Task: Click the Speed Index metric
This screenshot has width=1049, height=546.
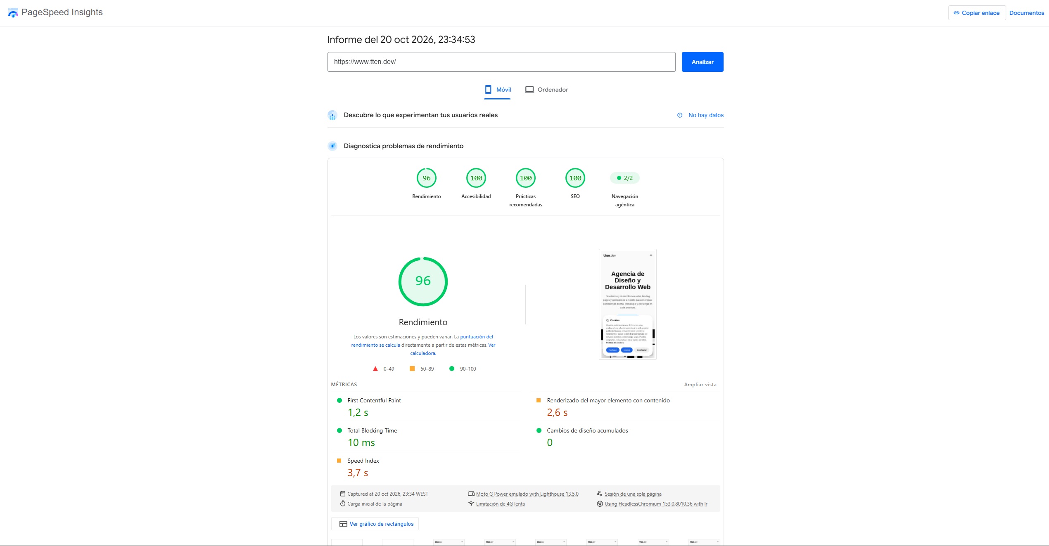Action: (x=426, y=467)
